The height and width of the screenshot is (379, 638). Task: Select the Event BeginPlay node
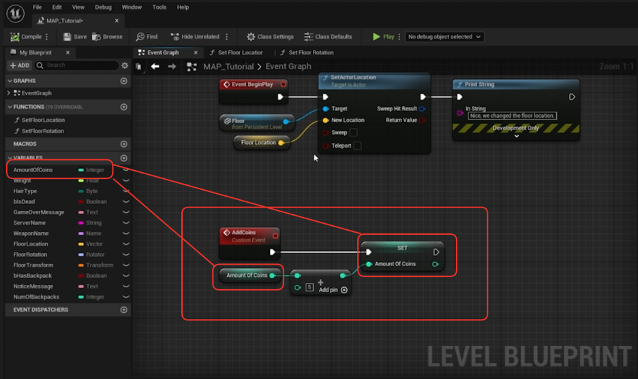click(x=254, y=90)
